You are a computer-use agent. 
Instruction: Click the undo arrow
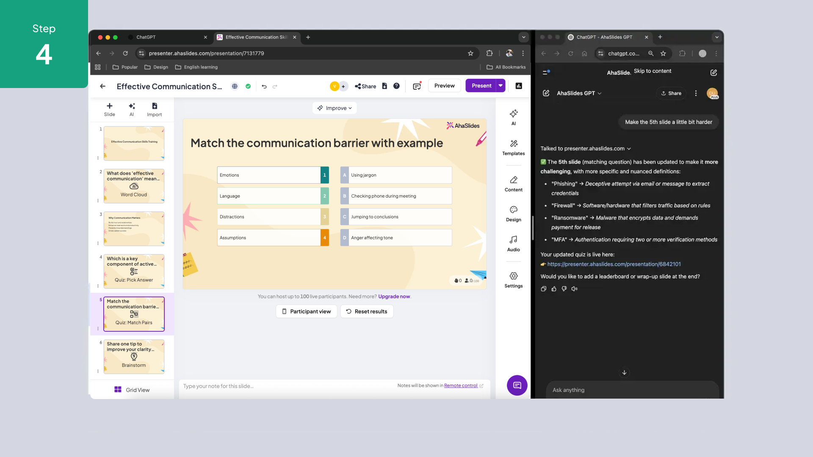pos(264,86)
